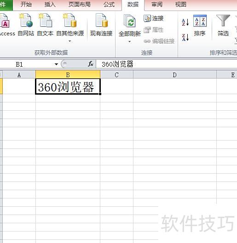This screenshot has height=243, width=237.
Task: Sort A to Z ascending
Action: [x=185, y=22]
